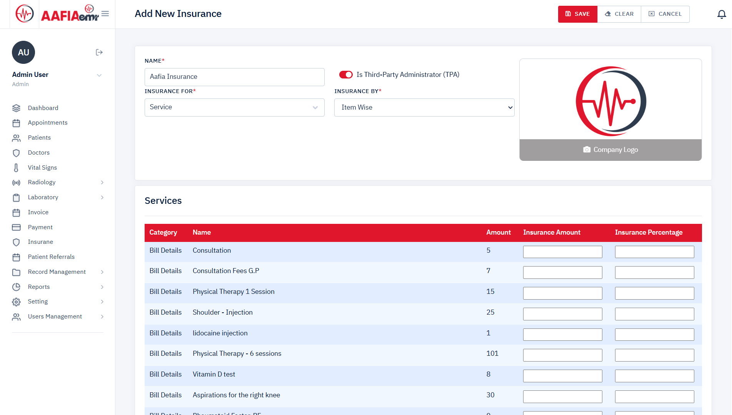Open Appointments from the sidebar
The height and width of the screenshot is (415, 732).
pos(47,123)
